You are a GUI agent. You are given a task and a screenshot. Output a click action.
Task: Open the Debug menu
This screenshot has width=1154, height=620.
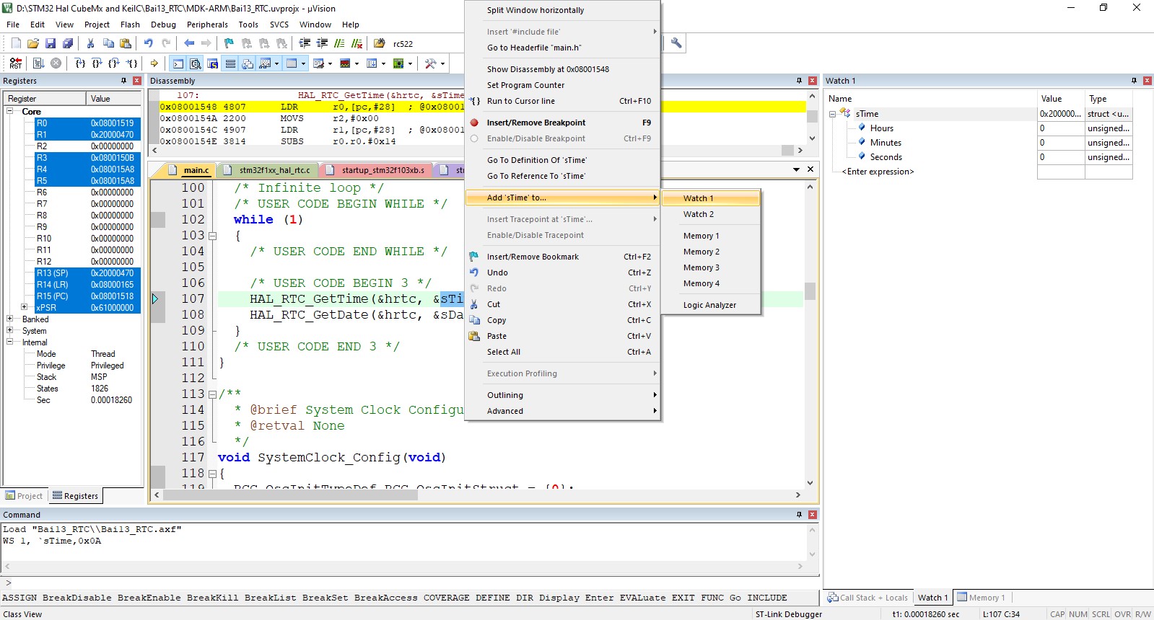coord(163,25)
